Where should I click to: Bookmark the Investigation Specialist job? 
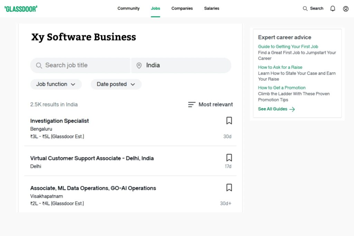pyautogui.click(x=229, y=121)
